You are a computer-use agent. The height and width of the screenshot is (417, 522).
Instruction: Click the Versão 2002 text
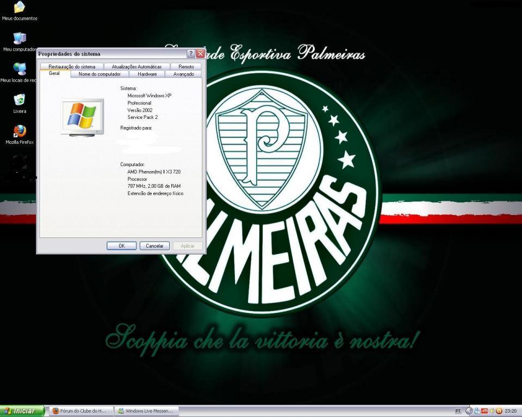pyautogui.click(x=140, y=110)
